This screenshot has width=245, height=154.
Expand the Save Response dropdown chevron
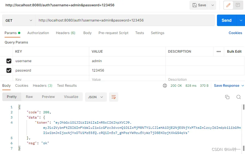point(243,86)
